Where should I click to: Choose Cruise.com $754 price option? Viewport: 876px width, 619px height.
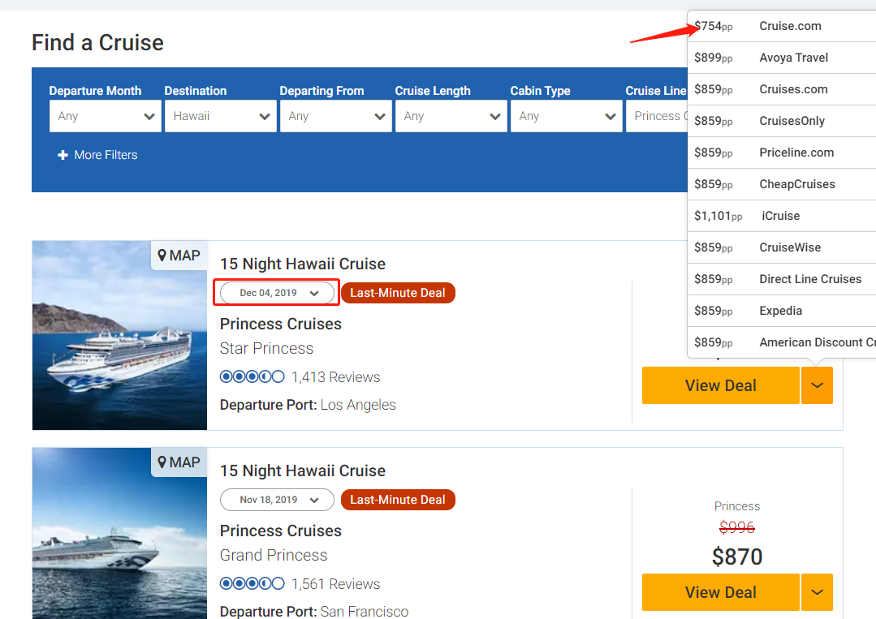click(x=779, y=26)
